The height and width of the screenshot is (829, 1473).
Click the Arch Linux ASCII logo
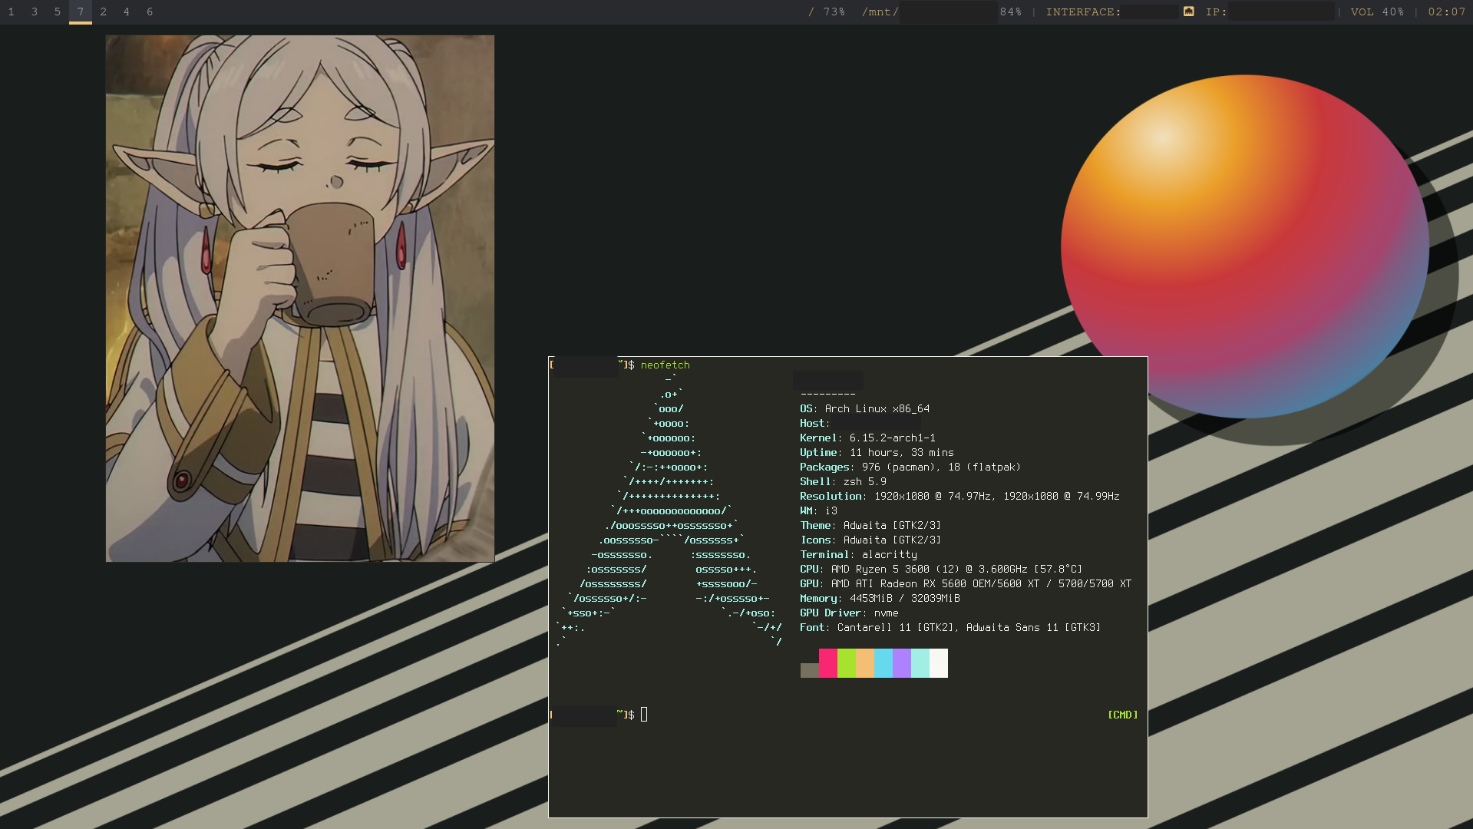pyautogui.click(x=669, y=511)
